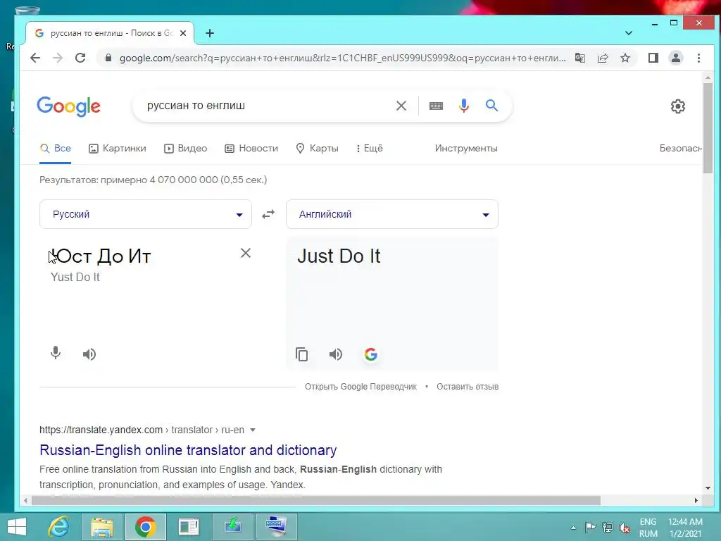The width and height of the screenshot is (721, 541).
Task: Click into the Google search input field
Action: [267, 106]
